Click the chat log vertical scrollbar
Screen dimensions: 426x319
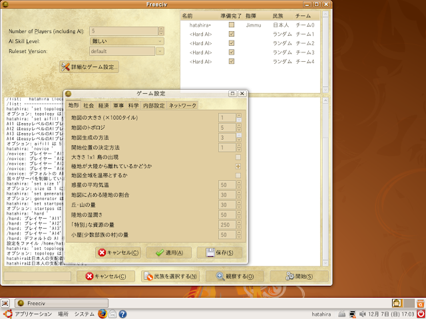tap(325, 181)
